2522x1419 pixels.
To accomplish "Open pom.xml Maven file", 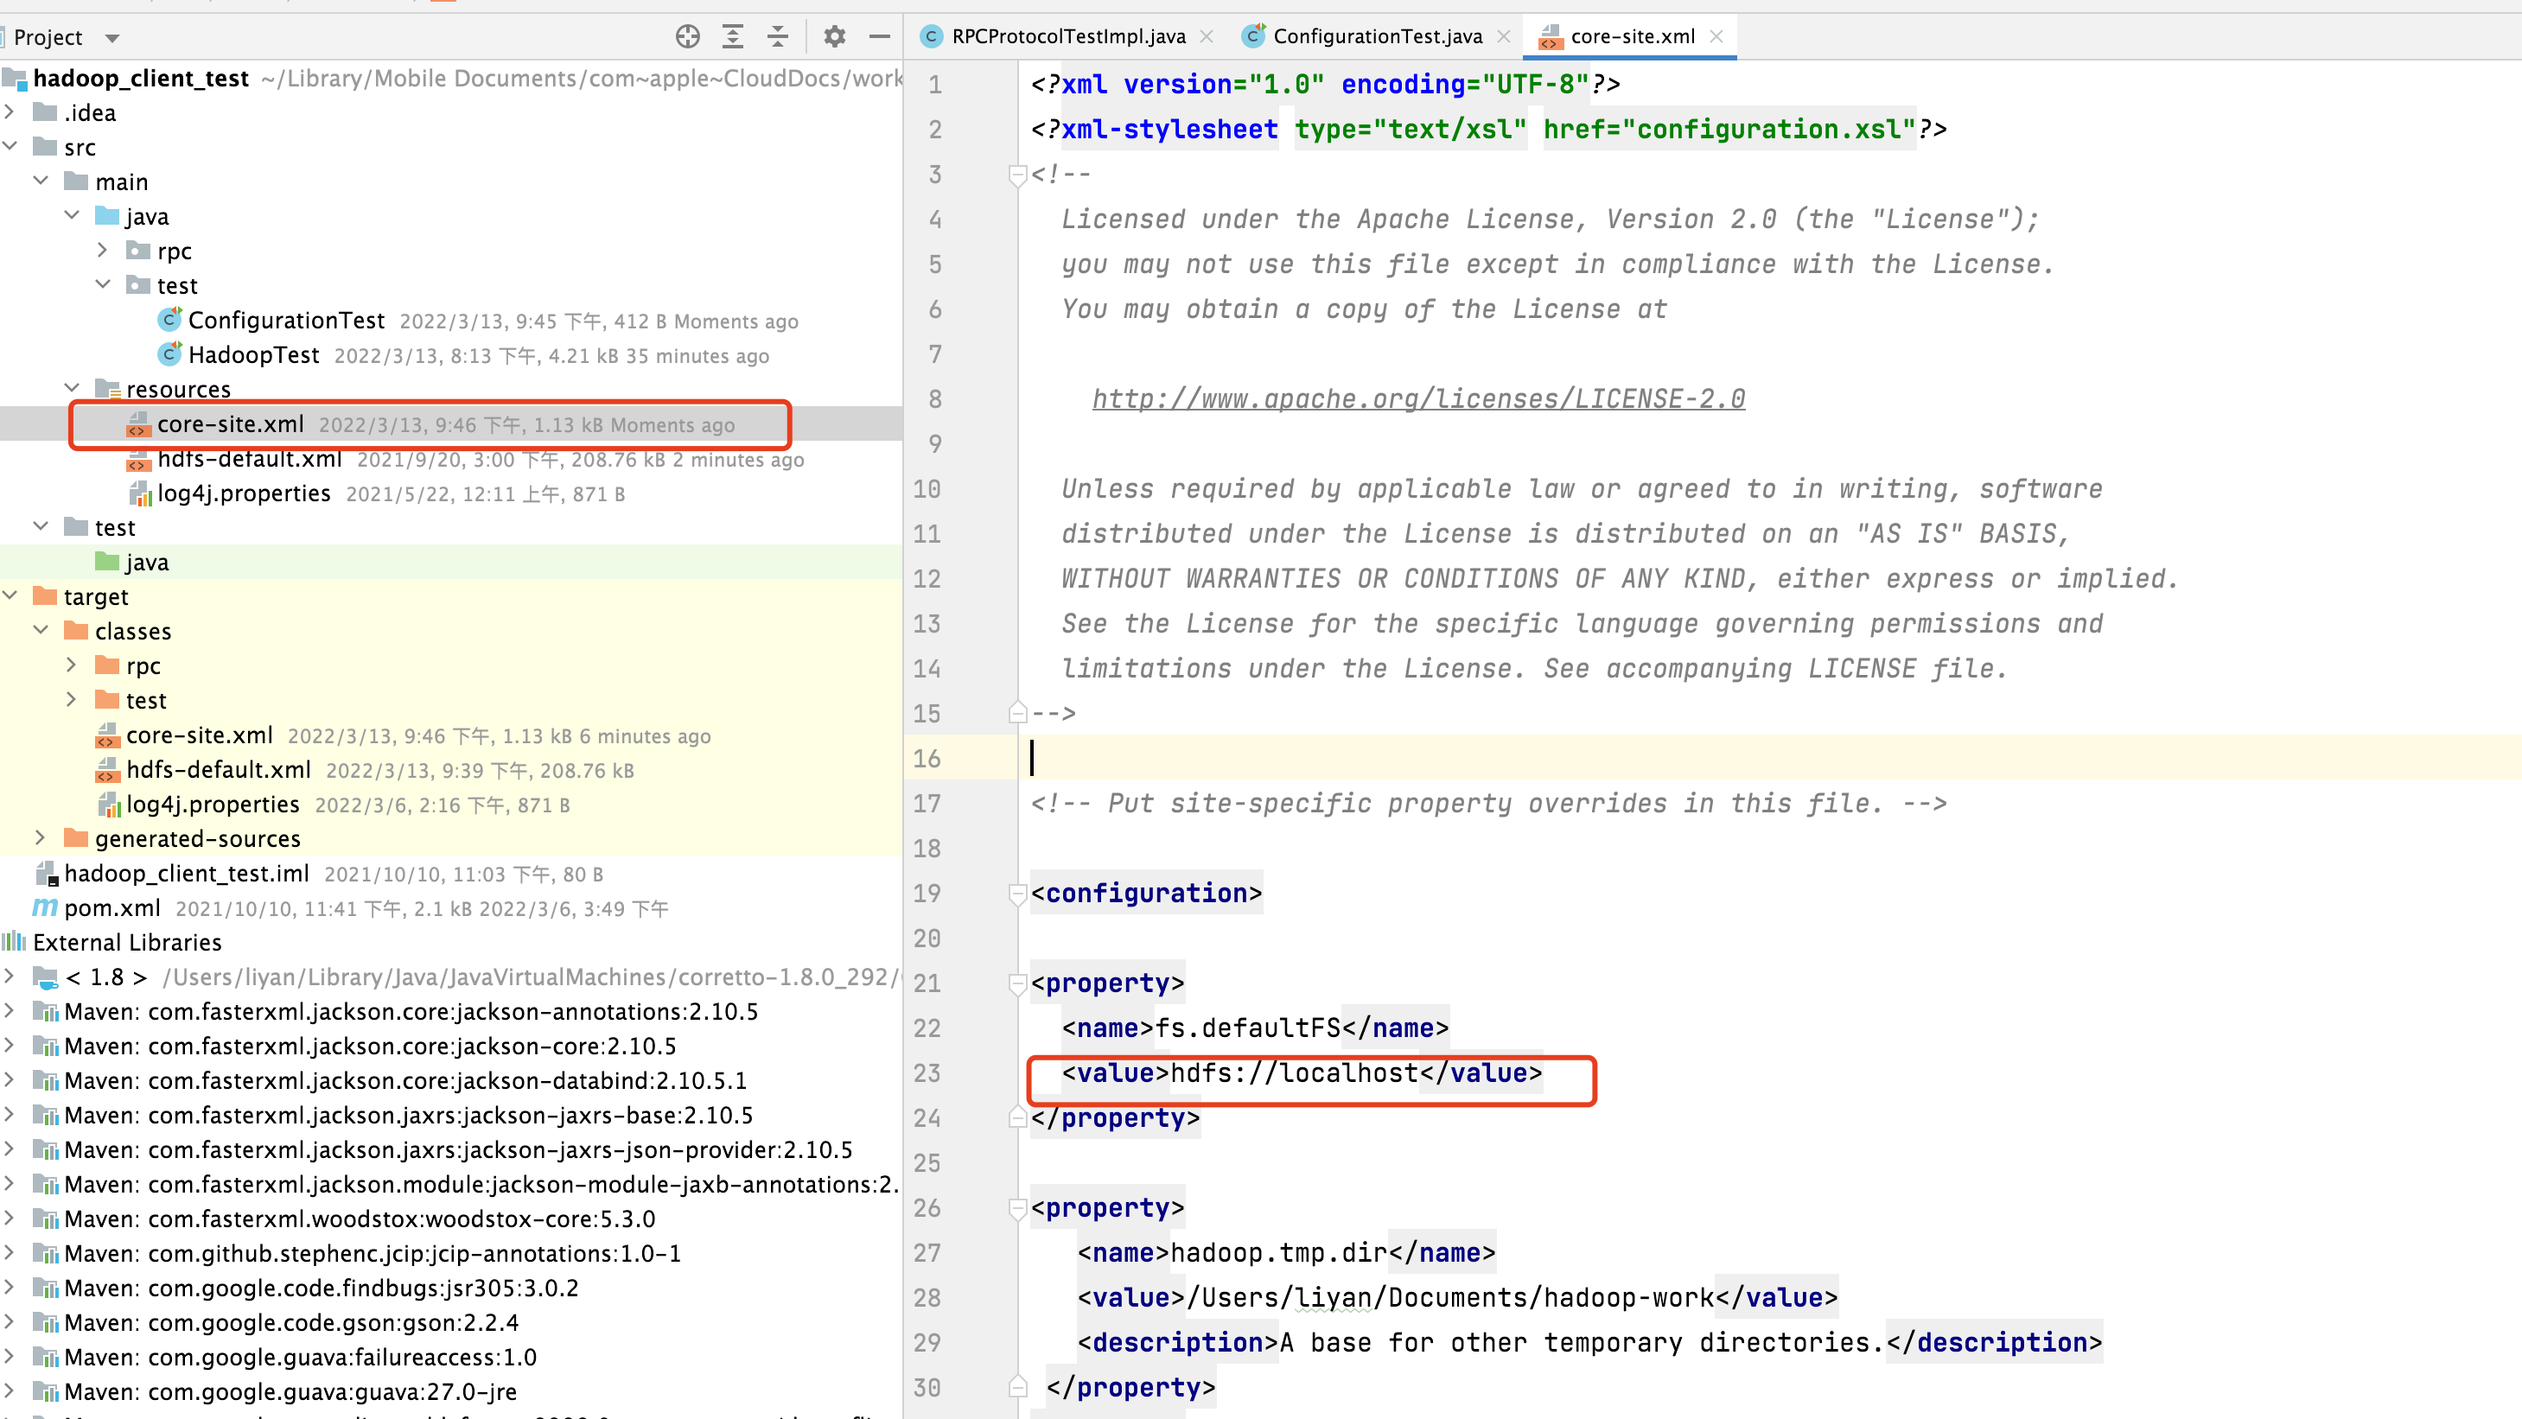I will click(x=111, y=908).
